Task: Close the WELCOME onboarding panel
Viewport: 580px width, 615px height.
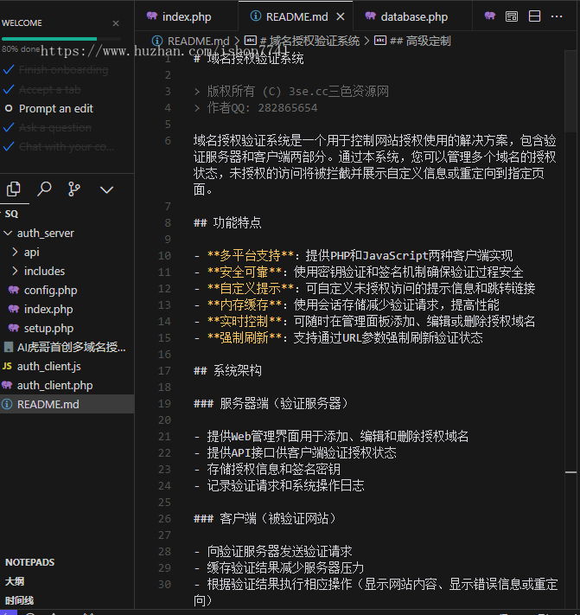Action: point(116,23)
